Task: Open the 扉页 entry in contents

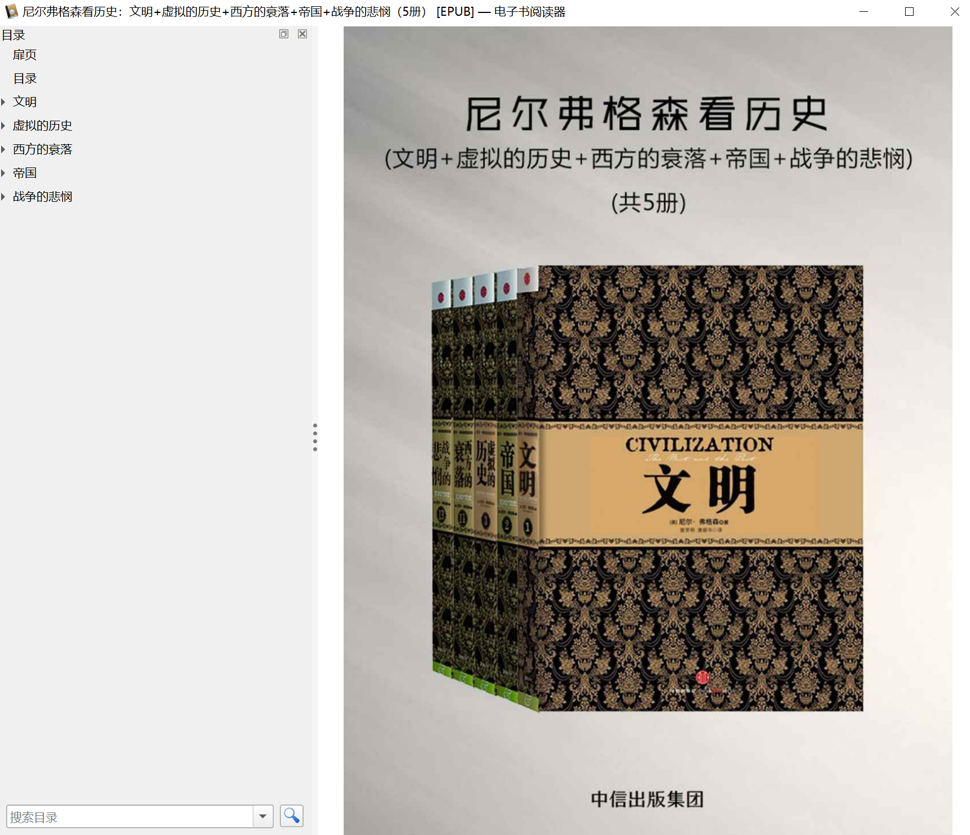Action: click(x=25, y=55)
